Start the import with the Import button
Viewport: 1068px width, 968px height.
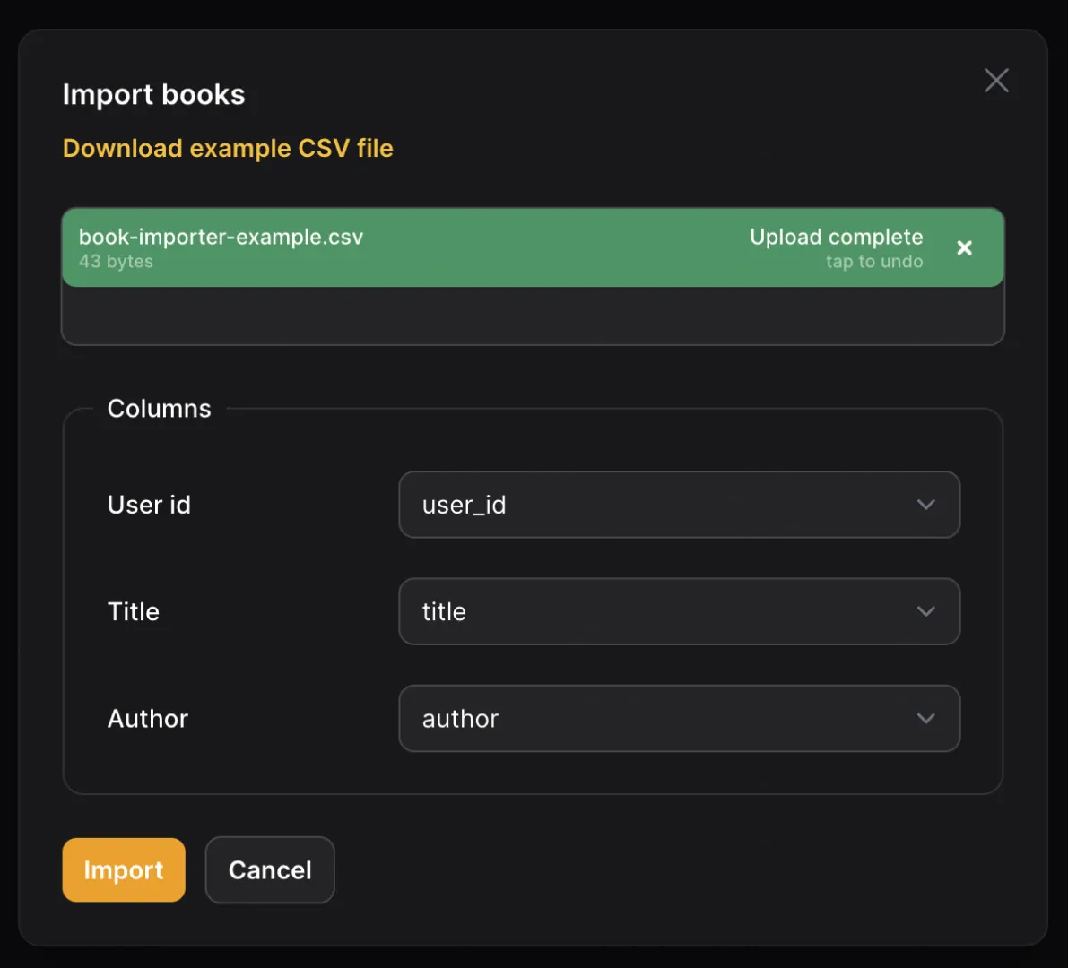[x=123, y=869]
